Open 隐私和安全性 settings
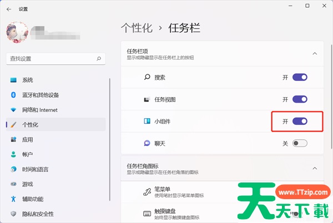Image resolution: width=333 pixels, height=223 pixels. click(x=56, y=214)
